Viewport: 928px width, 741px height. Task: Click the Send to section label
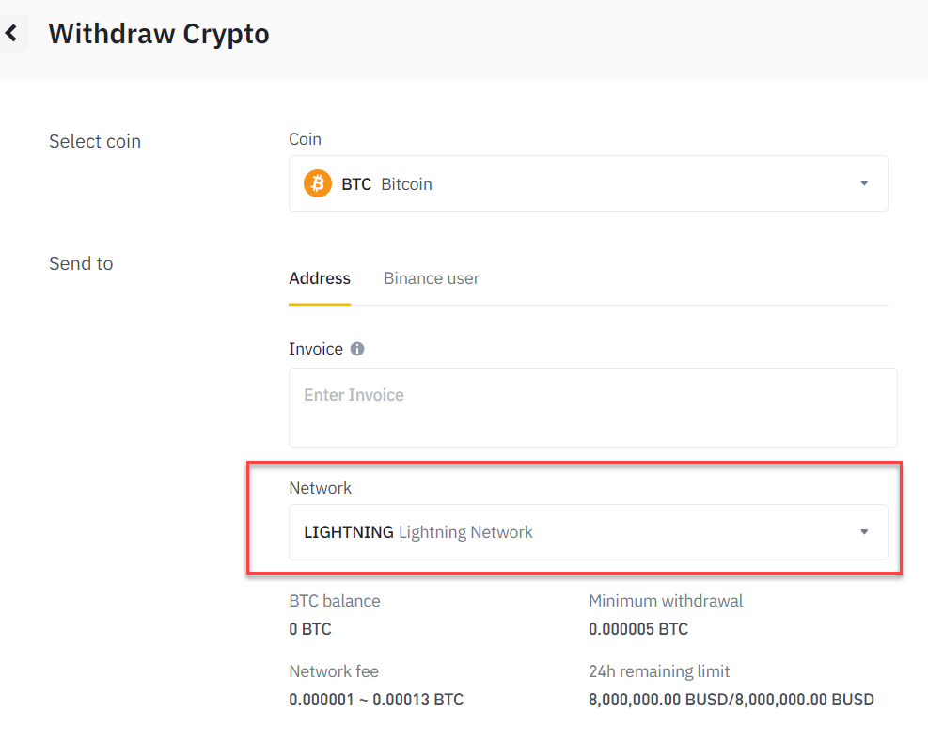(x=81, y=263)
